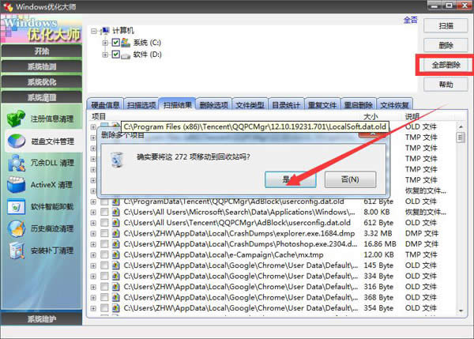This screenshot has width=474, height=339.
Task: Open the 系统检测 sidebar section
Action: pyautogui.click(x=41, y=66)
